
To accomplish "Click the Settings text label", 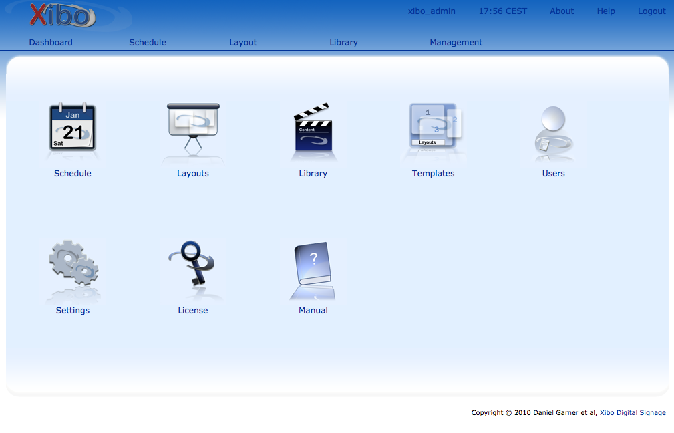I will click(73, 311).
